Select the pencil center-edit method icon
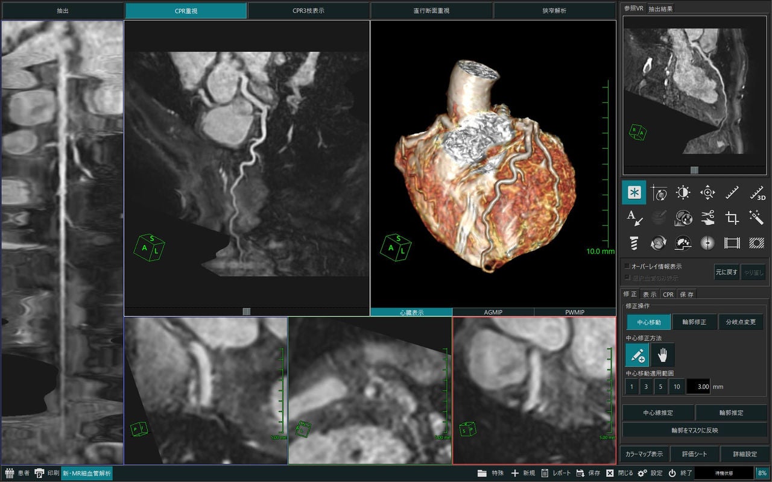Screen dimensions: 772x482 click(637, 355)
